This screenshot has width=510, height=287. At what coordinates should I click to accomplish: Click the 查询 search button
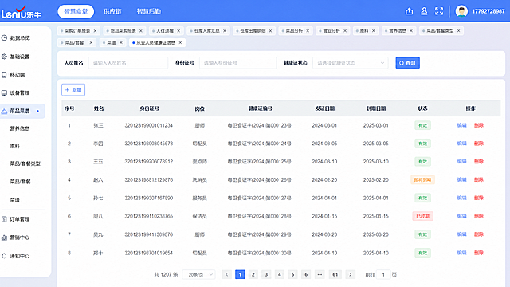407,63
